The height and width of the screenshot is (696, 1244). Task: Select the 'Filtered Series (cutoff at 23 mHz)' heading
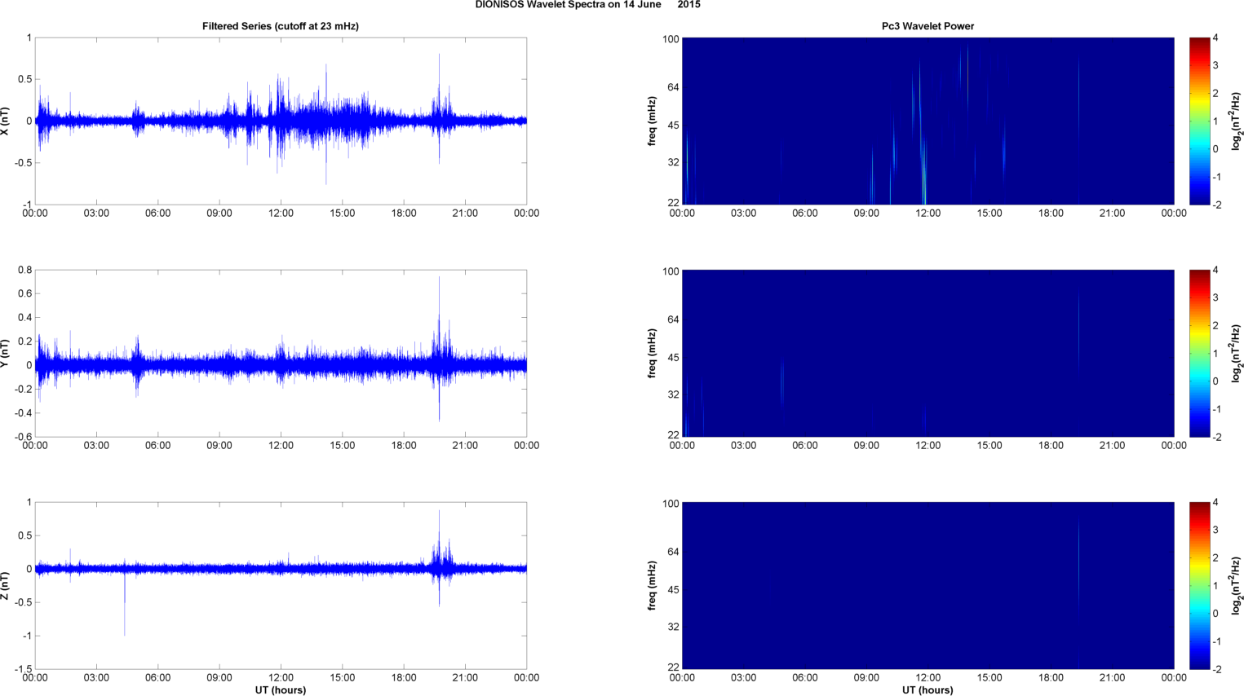click(281, 26)
